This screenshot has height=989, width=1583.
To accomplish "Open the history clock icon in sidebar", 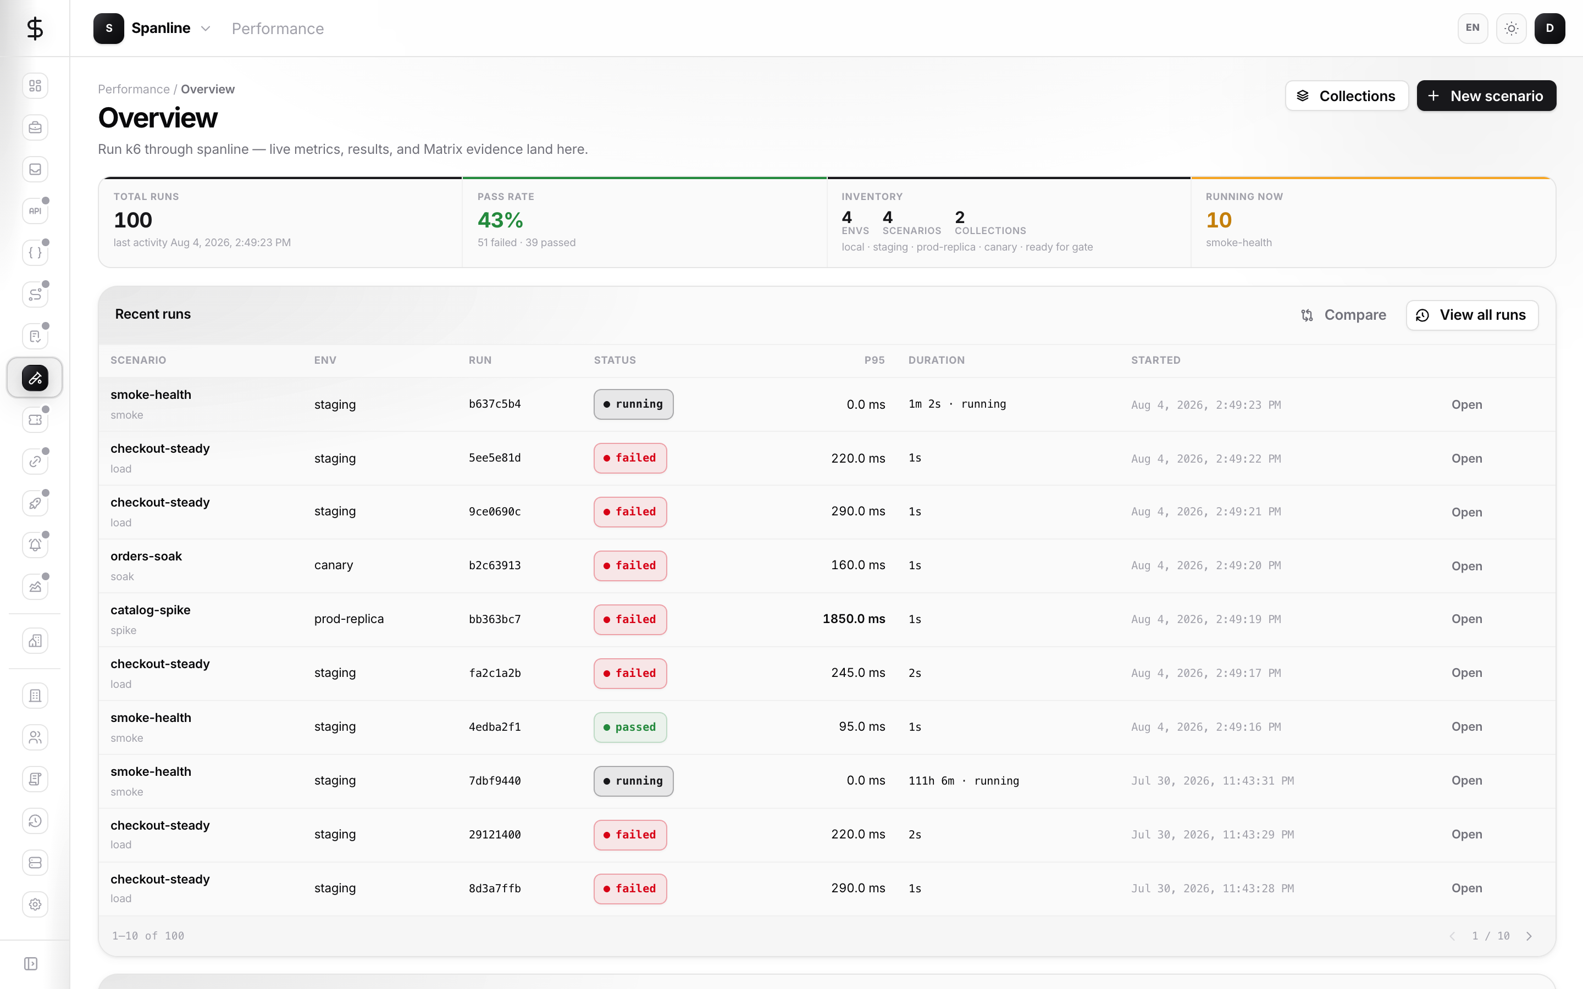I will [x=35, y=821].
